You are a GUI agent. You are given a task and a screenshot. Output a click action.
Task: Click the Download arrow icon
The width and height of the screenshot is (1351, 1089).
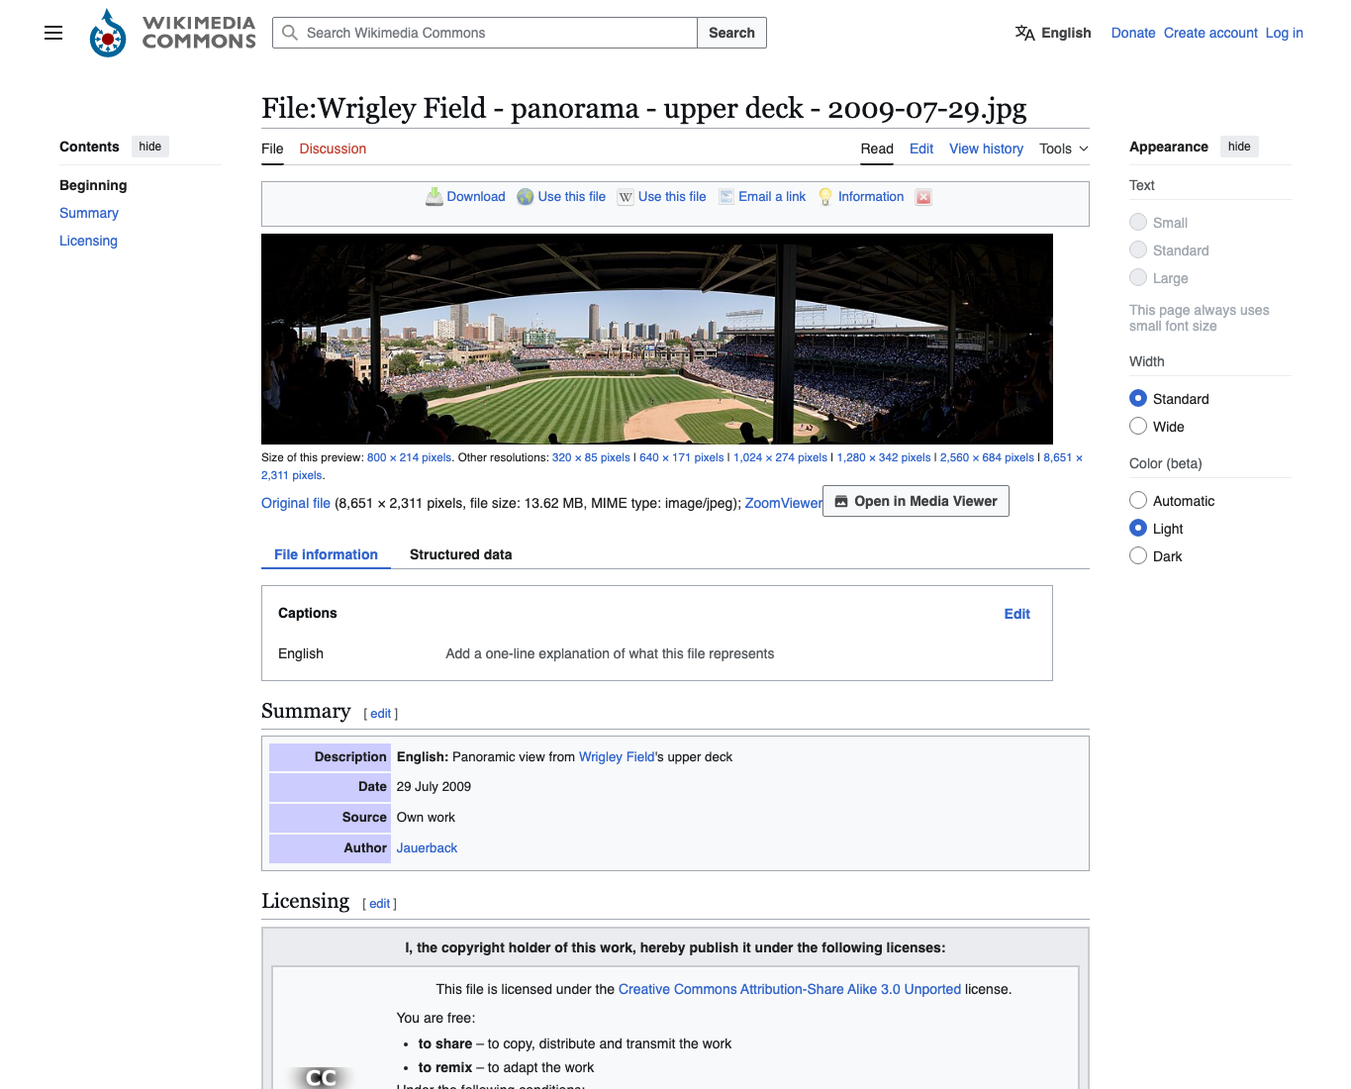click(434, 197)
